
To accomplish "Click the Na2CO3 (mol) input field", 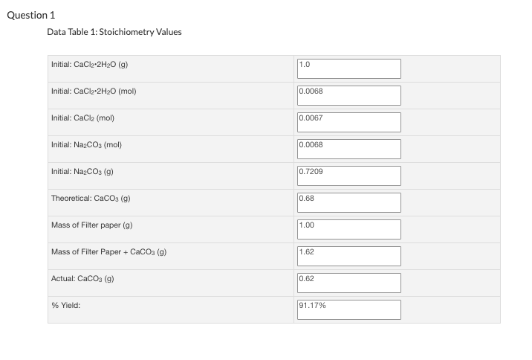I will pos(348,149).
